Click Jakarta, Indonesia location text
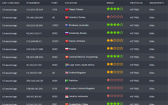The image size is (168, 105). point(78,96)
